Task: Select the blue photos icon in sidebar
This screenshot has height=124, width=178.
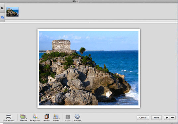Action: [x=2, y=17]
